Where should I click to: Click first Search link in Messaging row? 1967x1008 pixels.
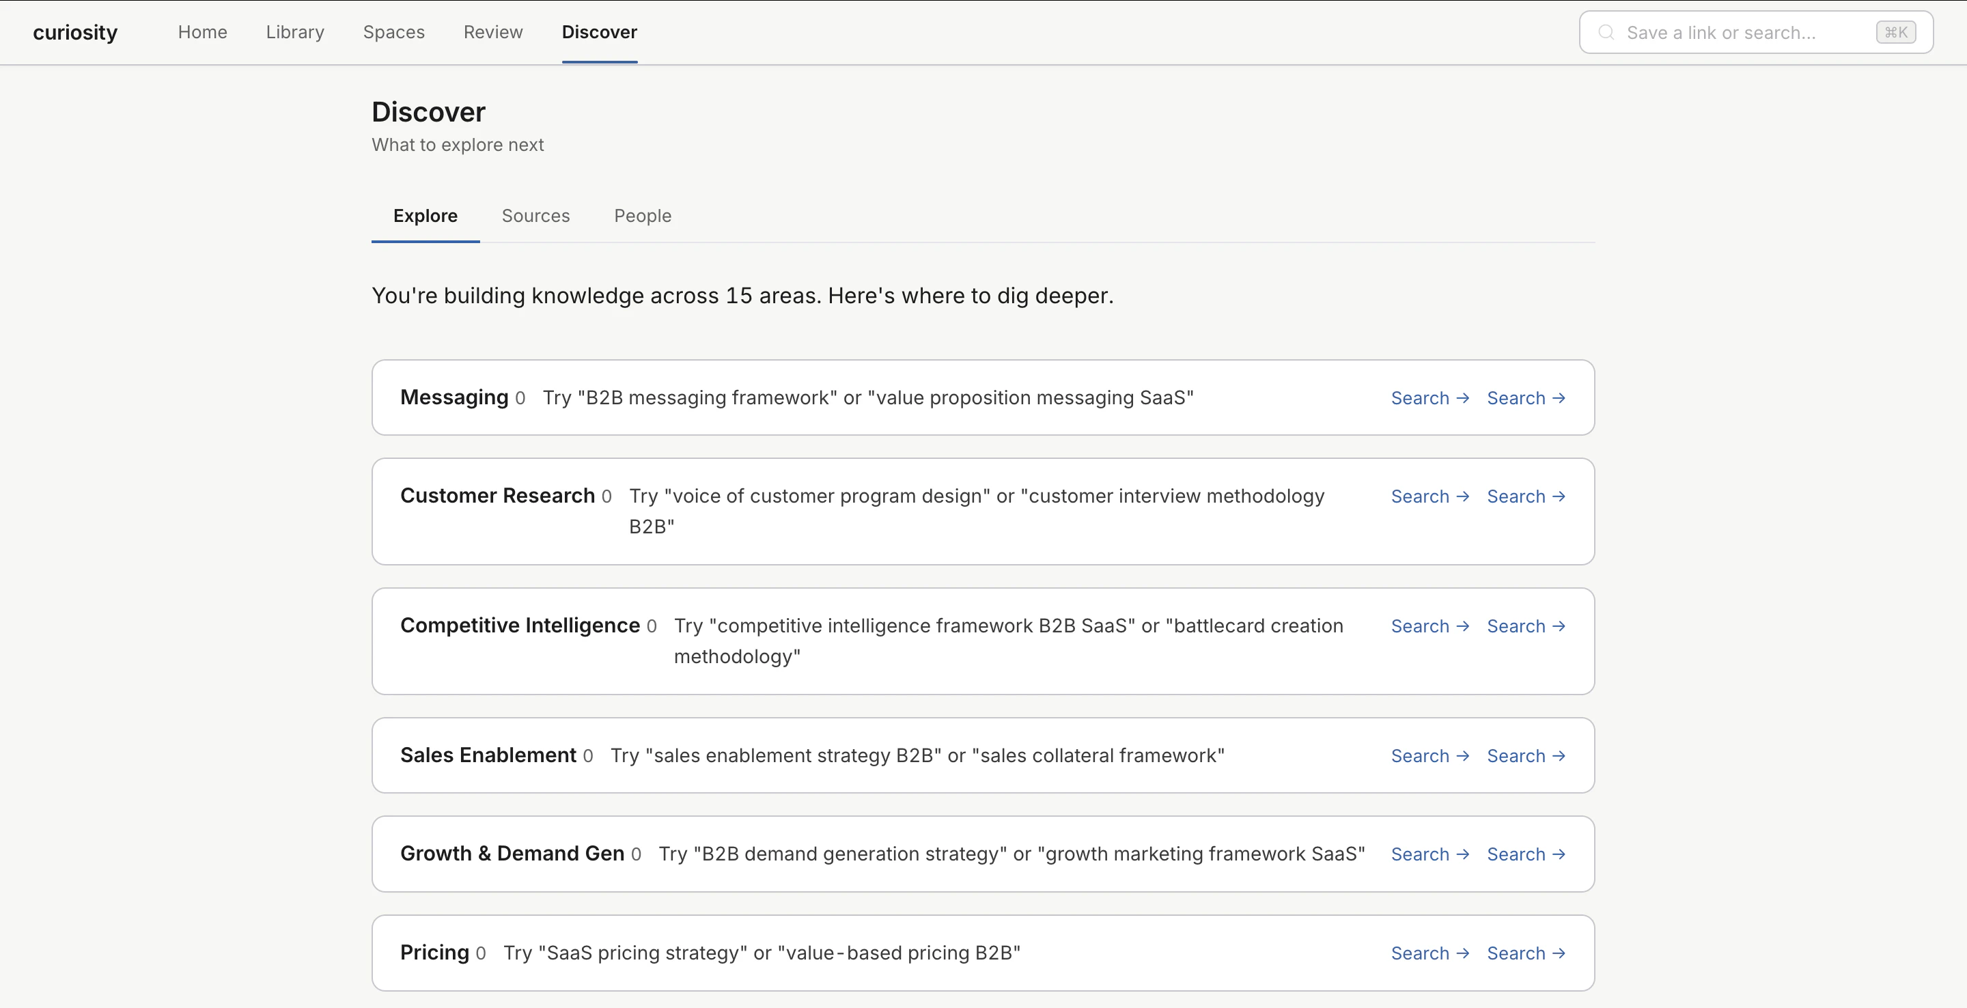[x=1429, y=398]
